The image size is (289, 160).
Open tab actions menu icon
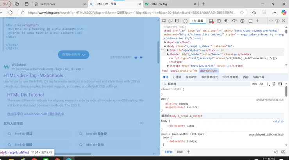(27, 4)
